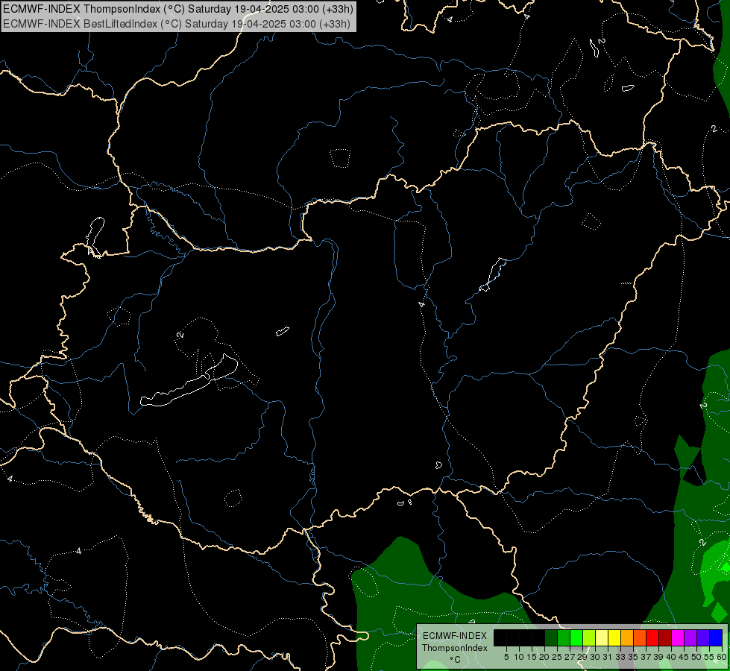The height and width of the screenshot is (671, 730).
Task: Click the legend tick value '55'
Action: tap(709, 657)
